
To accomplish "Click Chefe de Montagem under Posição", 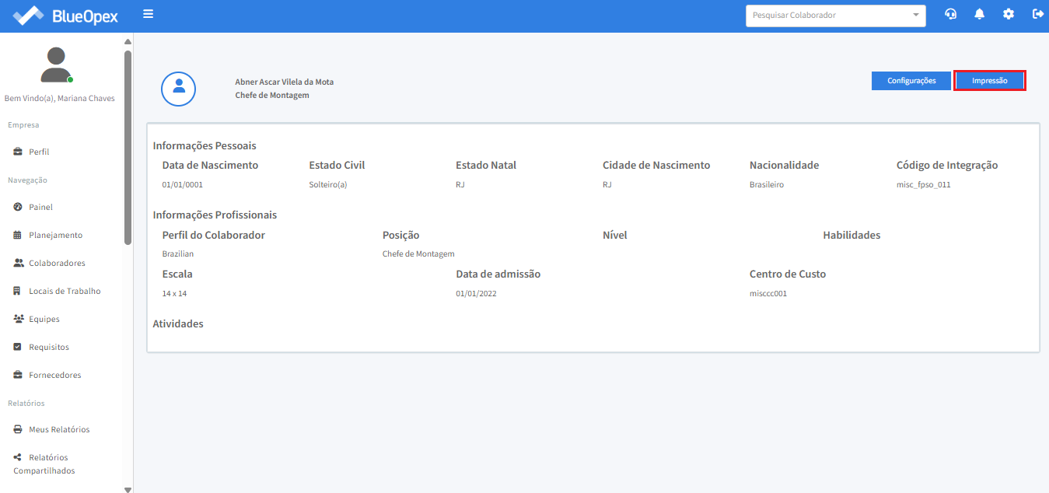I will (x=418, y=254).
